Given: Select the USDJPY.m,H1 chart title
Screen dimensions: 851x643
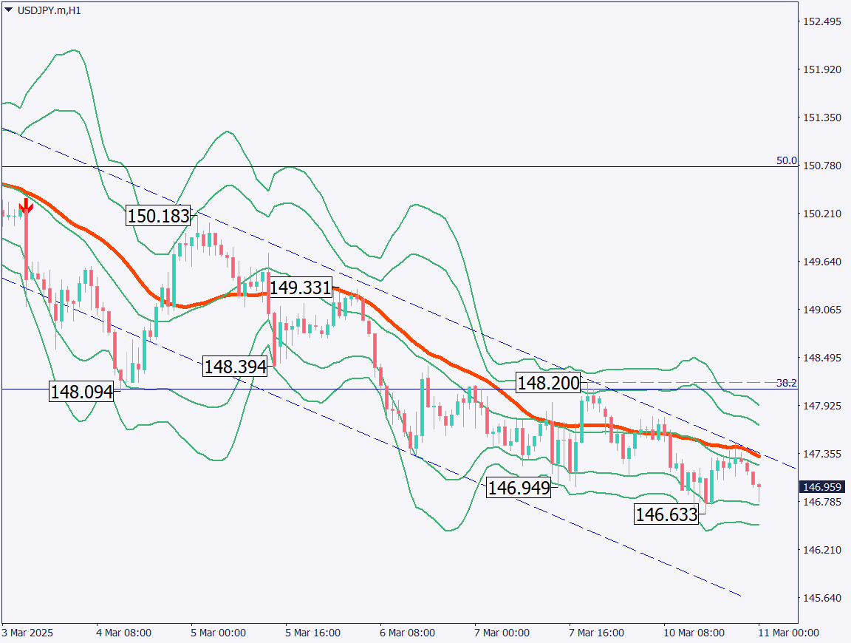Looking at the screenshot, I should (48, 11).
